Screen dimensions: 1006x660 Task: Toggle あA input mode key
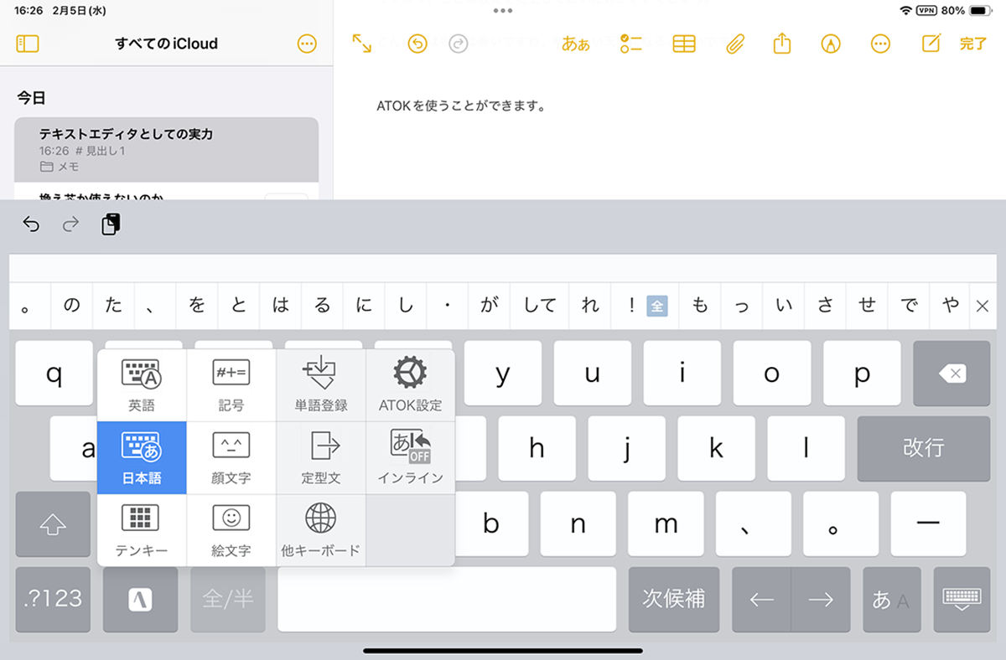pos(891,599)
